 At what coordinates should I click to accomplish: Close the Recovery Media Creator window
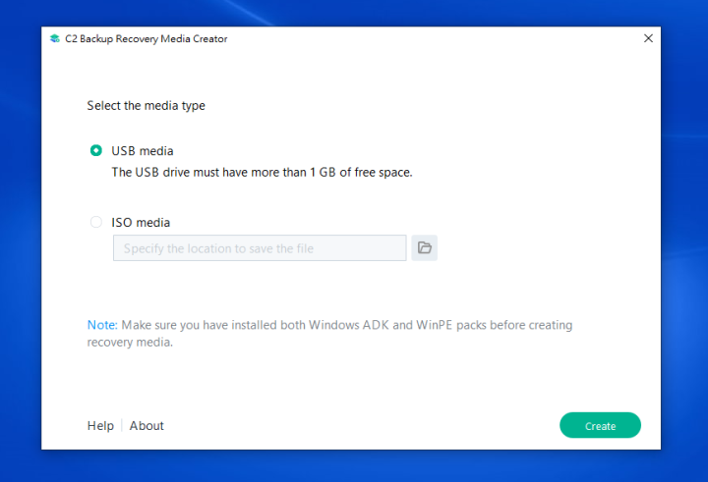[648, 38]
